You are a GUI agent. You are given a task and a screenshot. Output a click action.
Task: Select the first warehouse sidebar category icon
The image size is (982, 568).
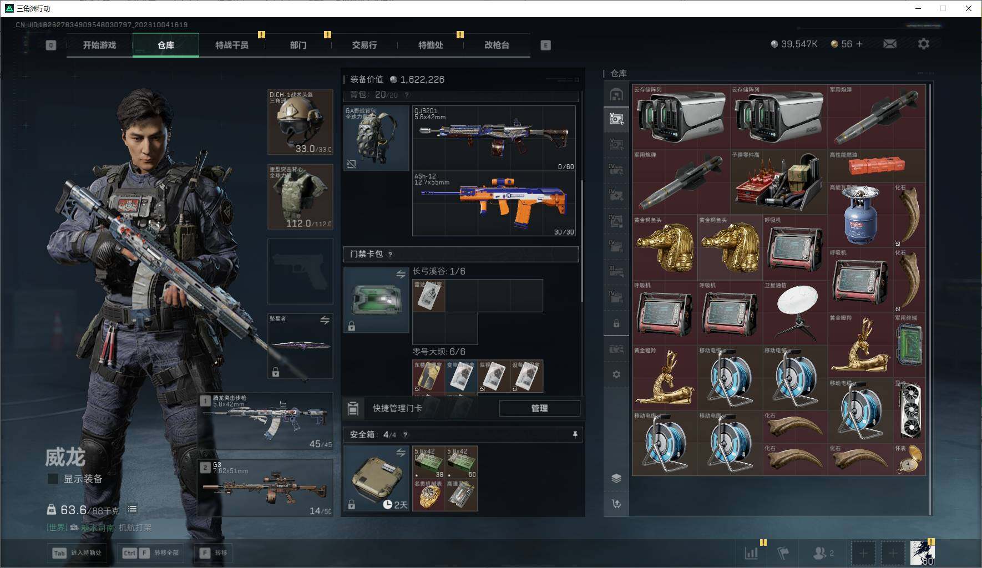pyautogui.click(x=616, y=94)
